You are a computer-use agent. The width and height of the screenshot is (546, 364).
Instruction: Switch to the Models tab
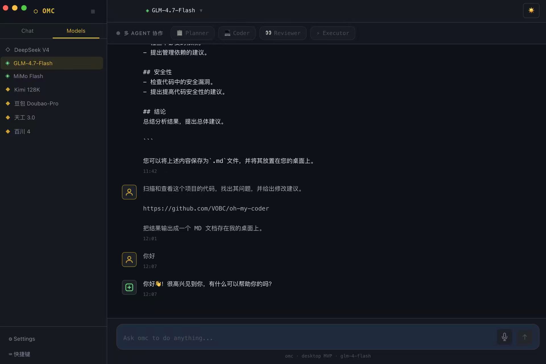[x=76, y=31]
